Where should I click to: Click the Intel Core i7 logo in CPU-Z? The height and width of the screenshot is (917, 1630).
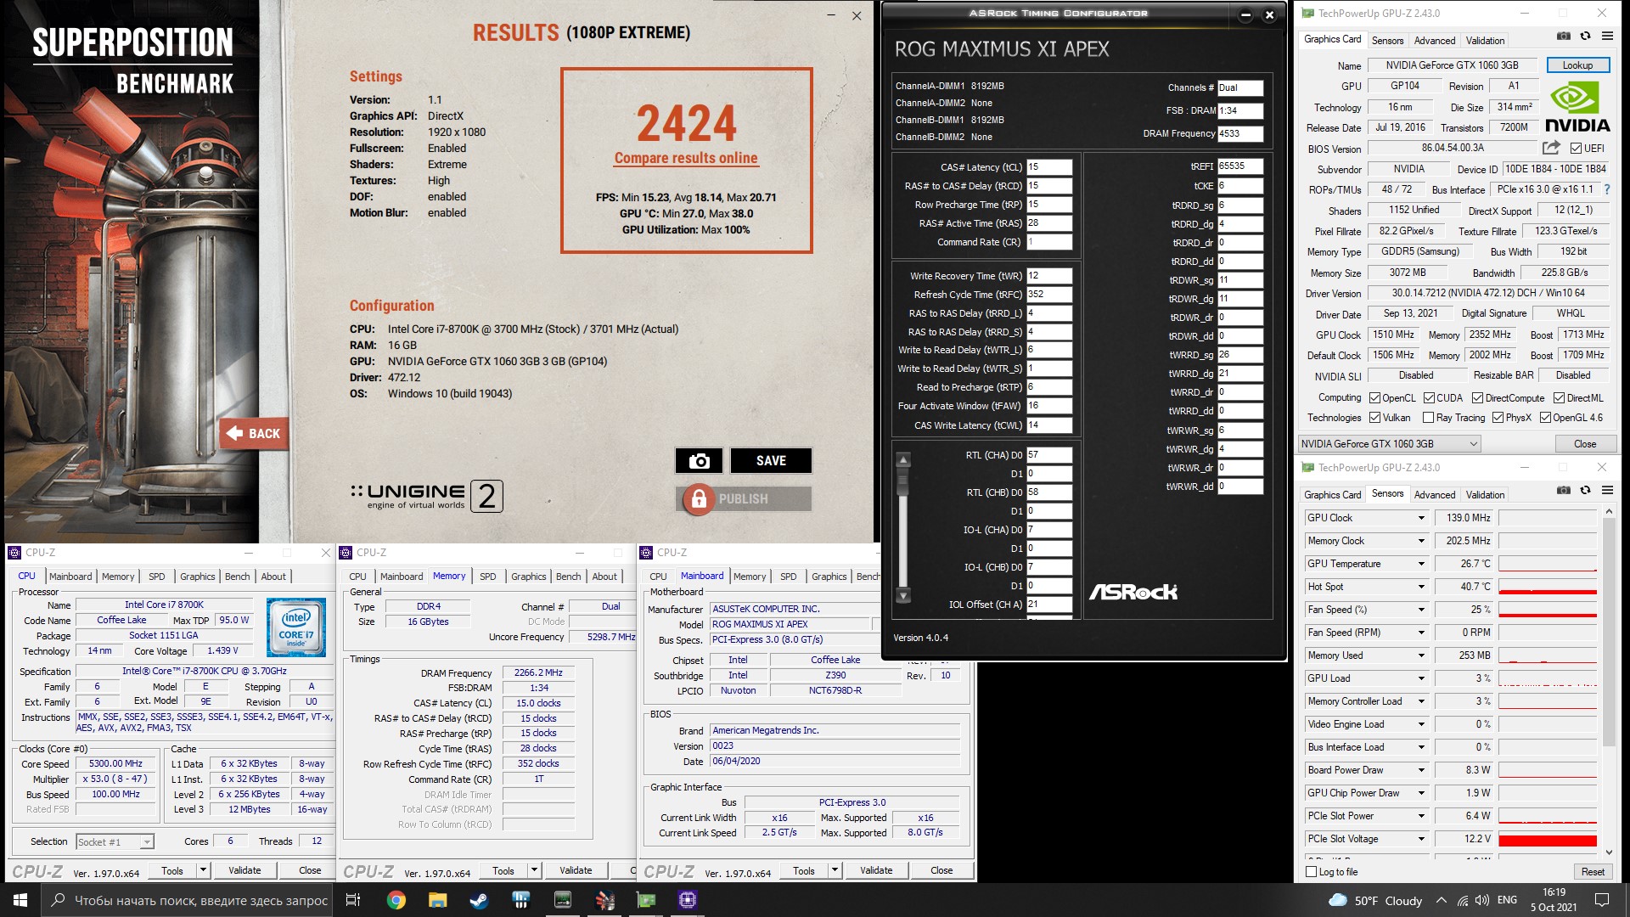point(296,627)
